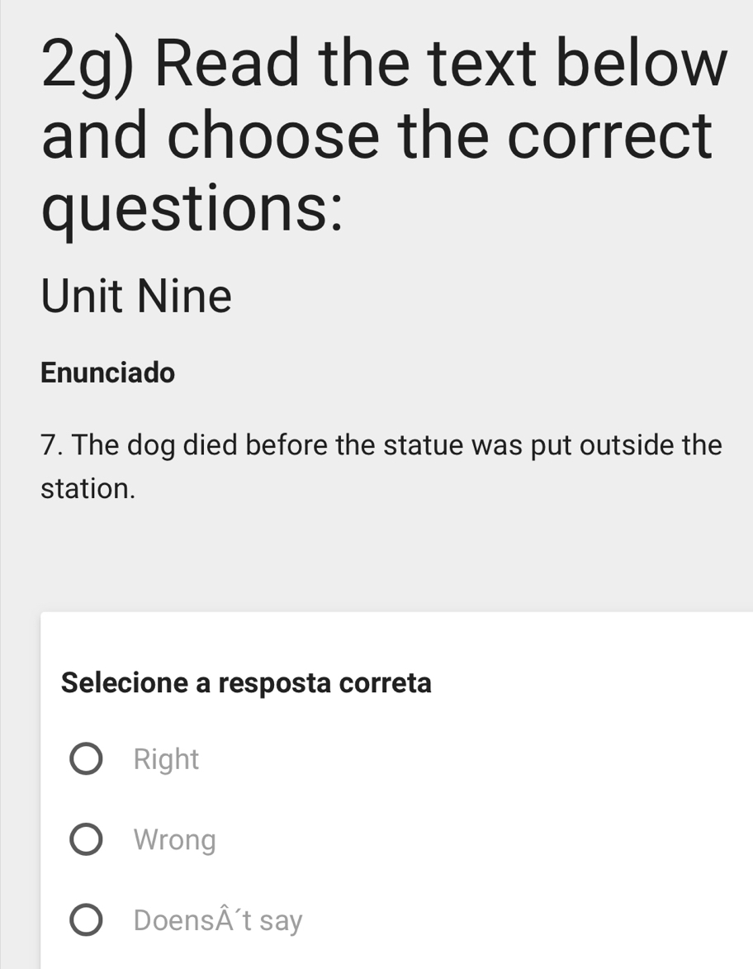Choose the Doens´t say radio button

(x=87, y=920)
